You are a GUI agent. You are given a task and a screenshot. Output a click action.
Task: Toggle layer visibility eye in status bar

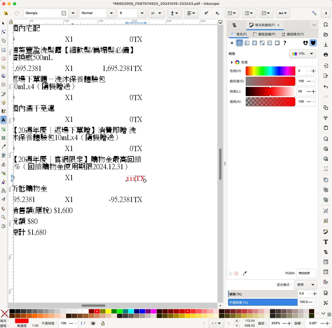point(93,323)
